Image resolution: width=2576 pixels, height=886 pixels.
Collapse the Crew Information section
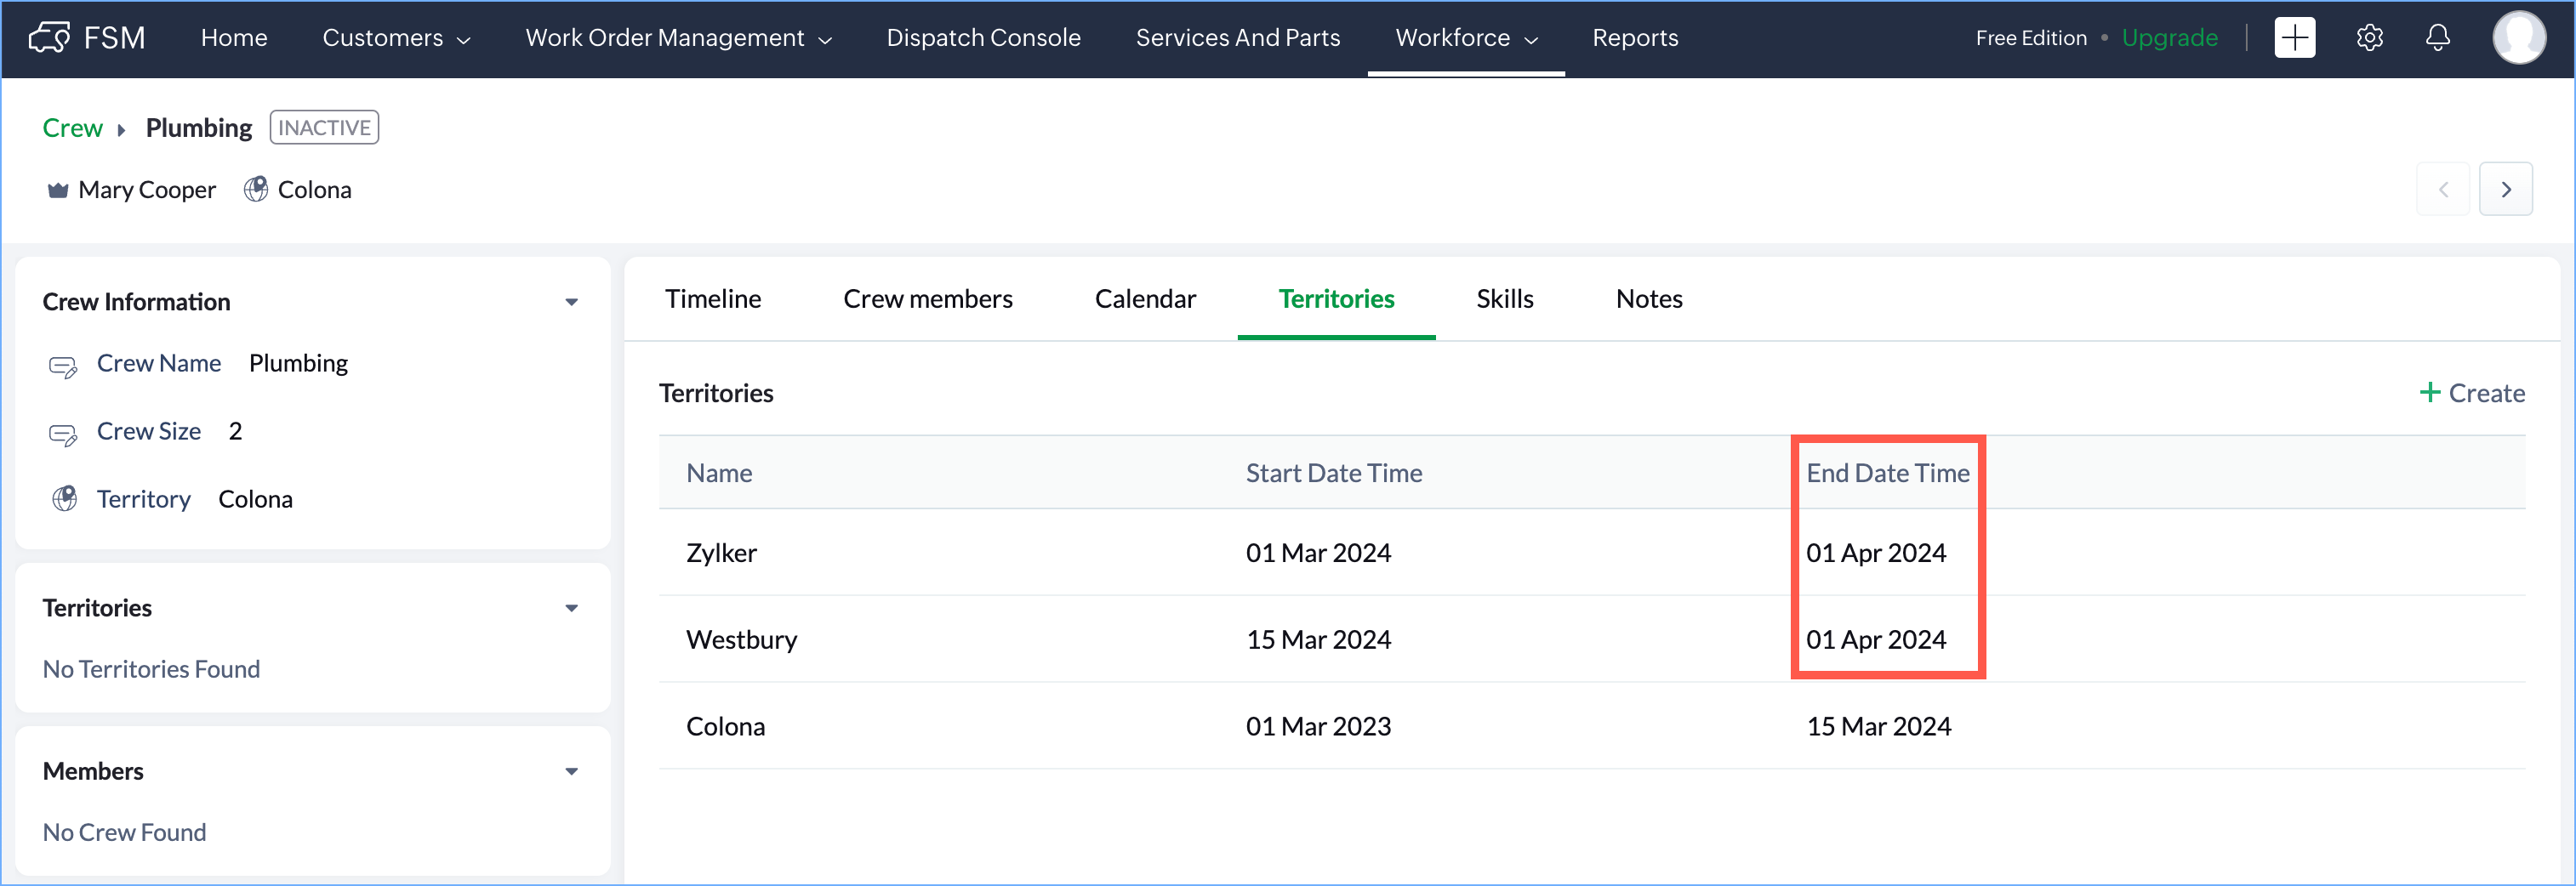tap(571, 302)
